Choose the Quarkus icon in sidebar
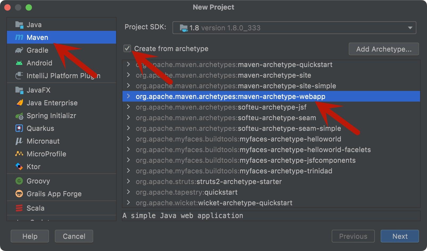Image resolution: width=427 pixels, height=251 pixels. pyautogui.click(x=19, y=128)
